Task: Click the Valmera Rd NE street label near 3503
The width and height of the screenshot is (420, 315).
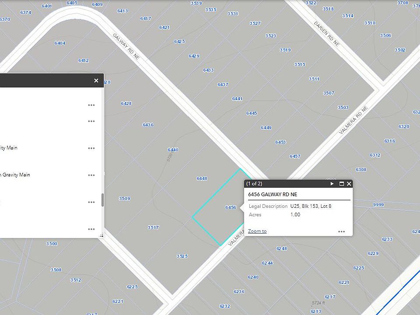Action: (x=353, y=120)
